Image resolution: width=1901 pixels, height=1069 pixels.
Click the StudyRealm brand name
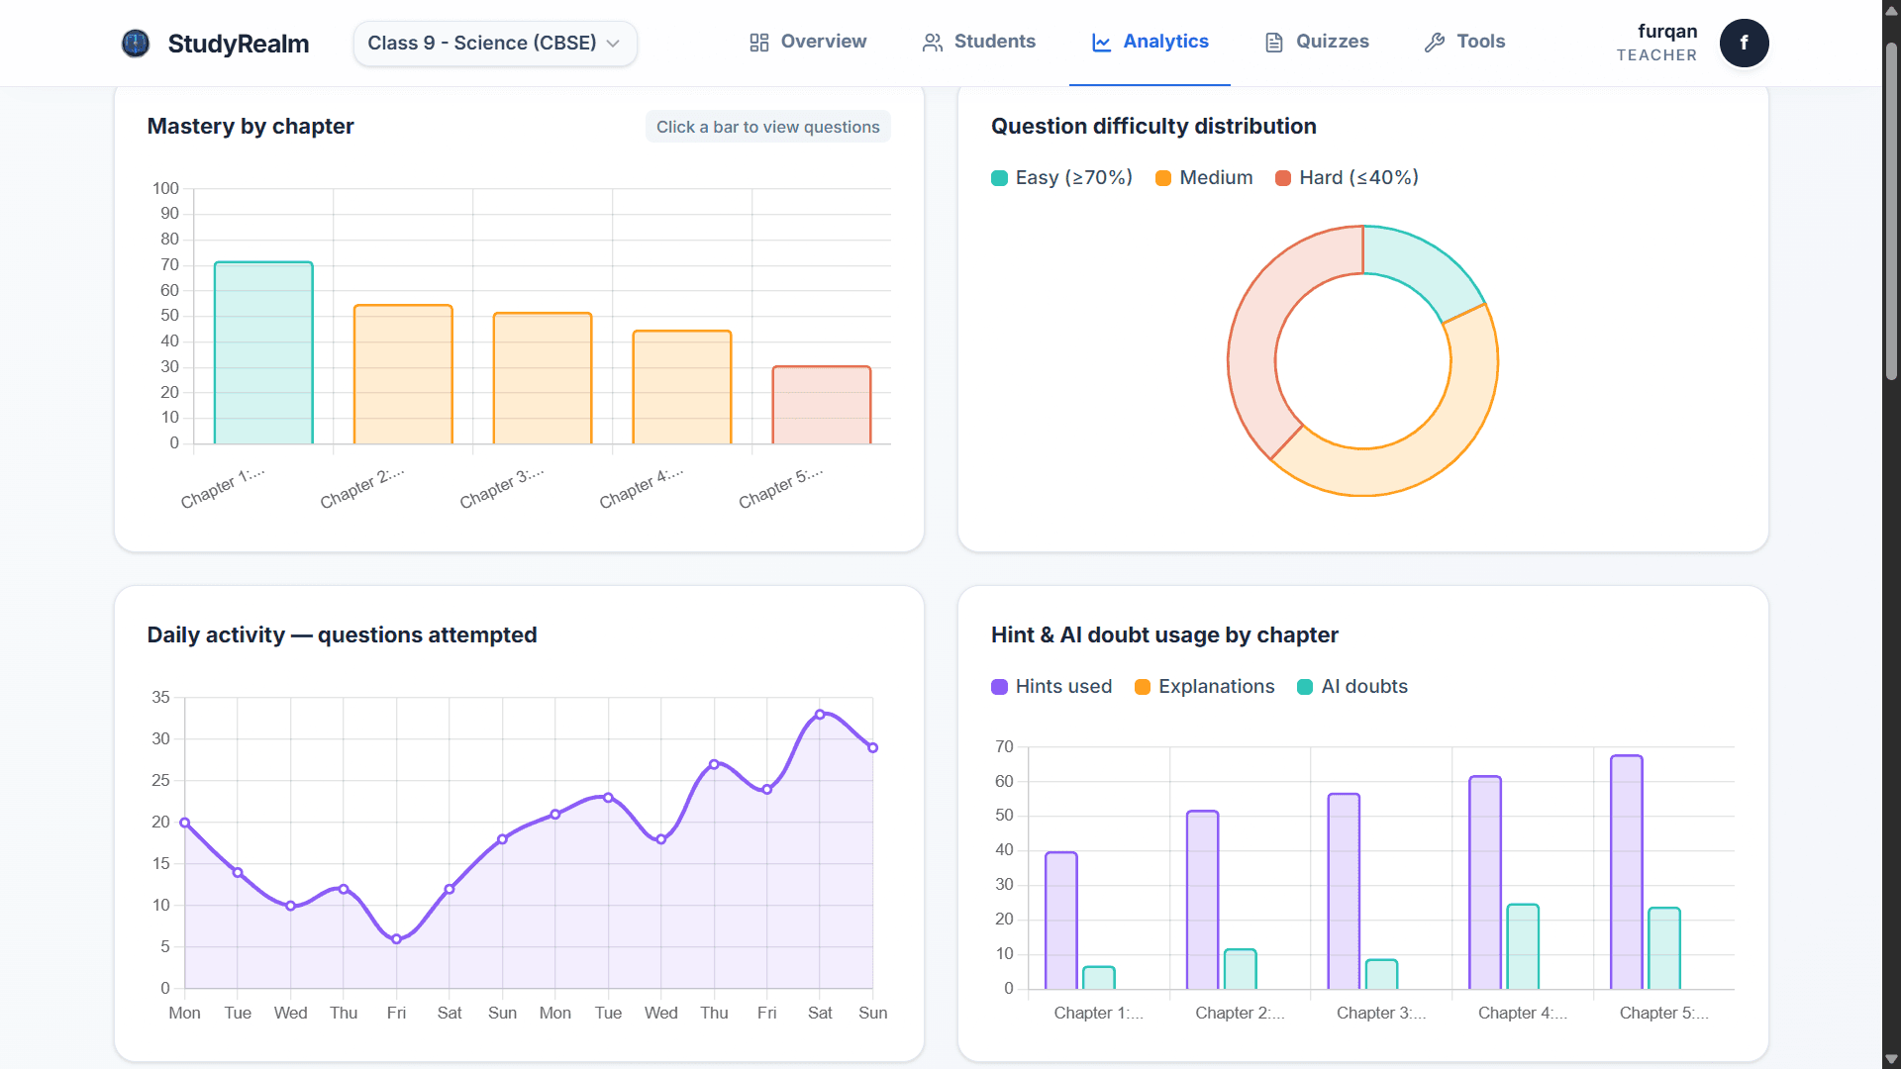click(x=239, y=44)
